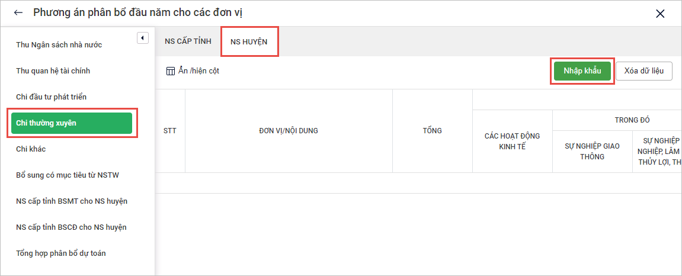
Task: Close the dialog with the X icon
Action: pyautogui.click(x=660, y=14)
